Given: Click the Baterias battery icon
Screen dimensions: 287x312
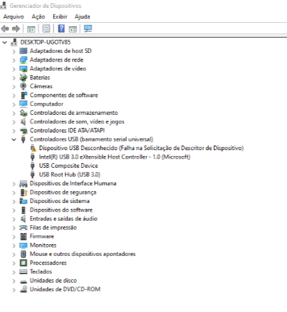Looking at the screenshot, I should [23, 78].
